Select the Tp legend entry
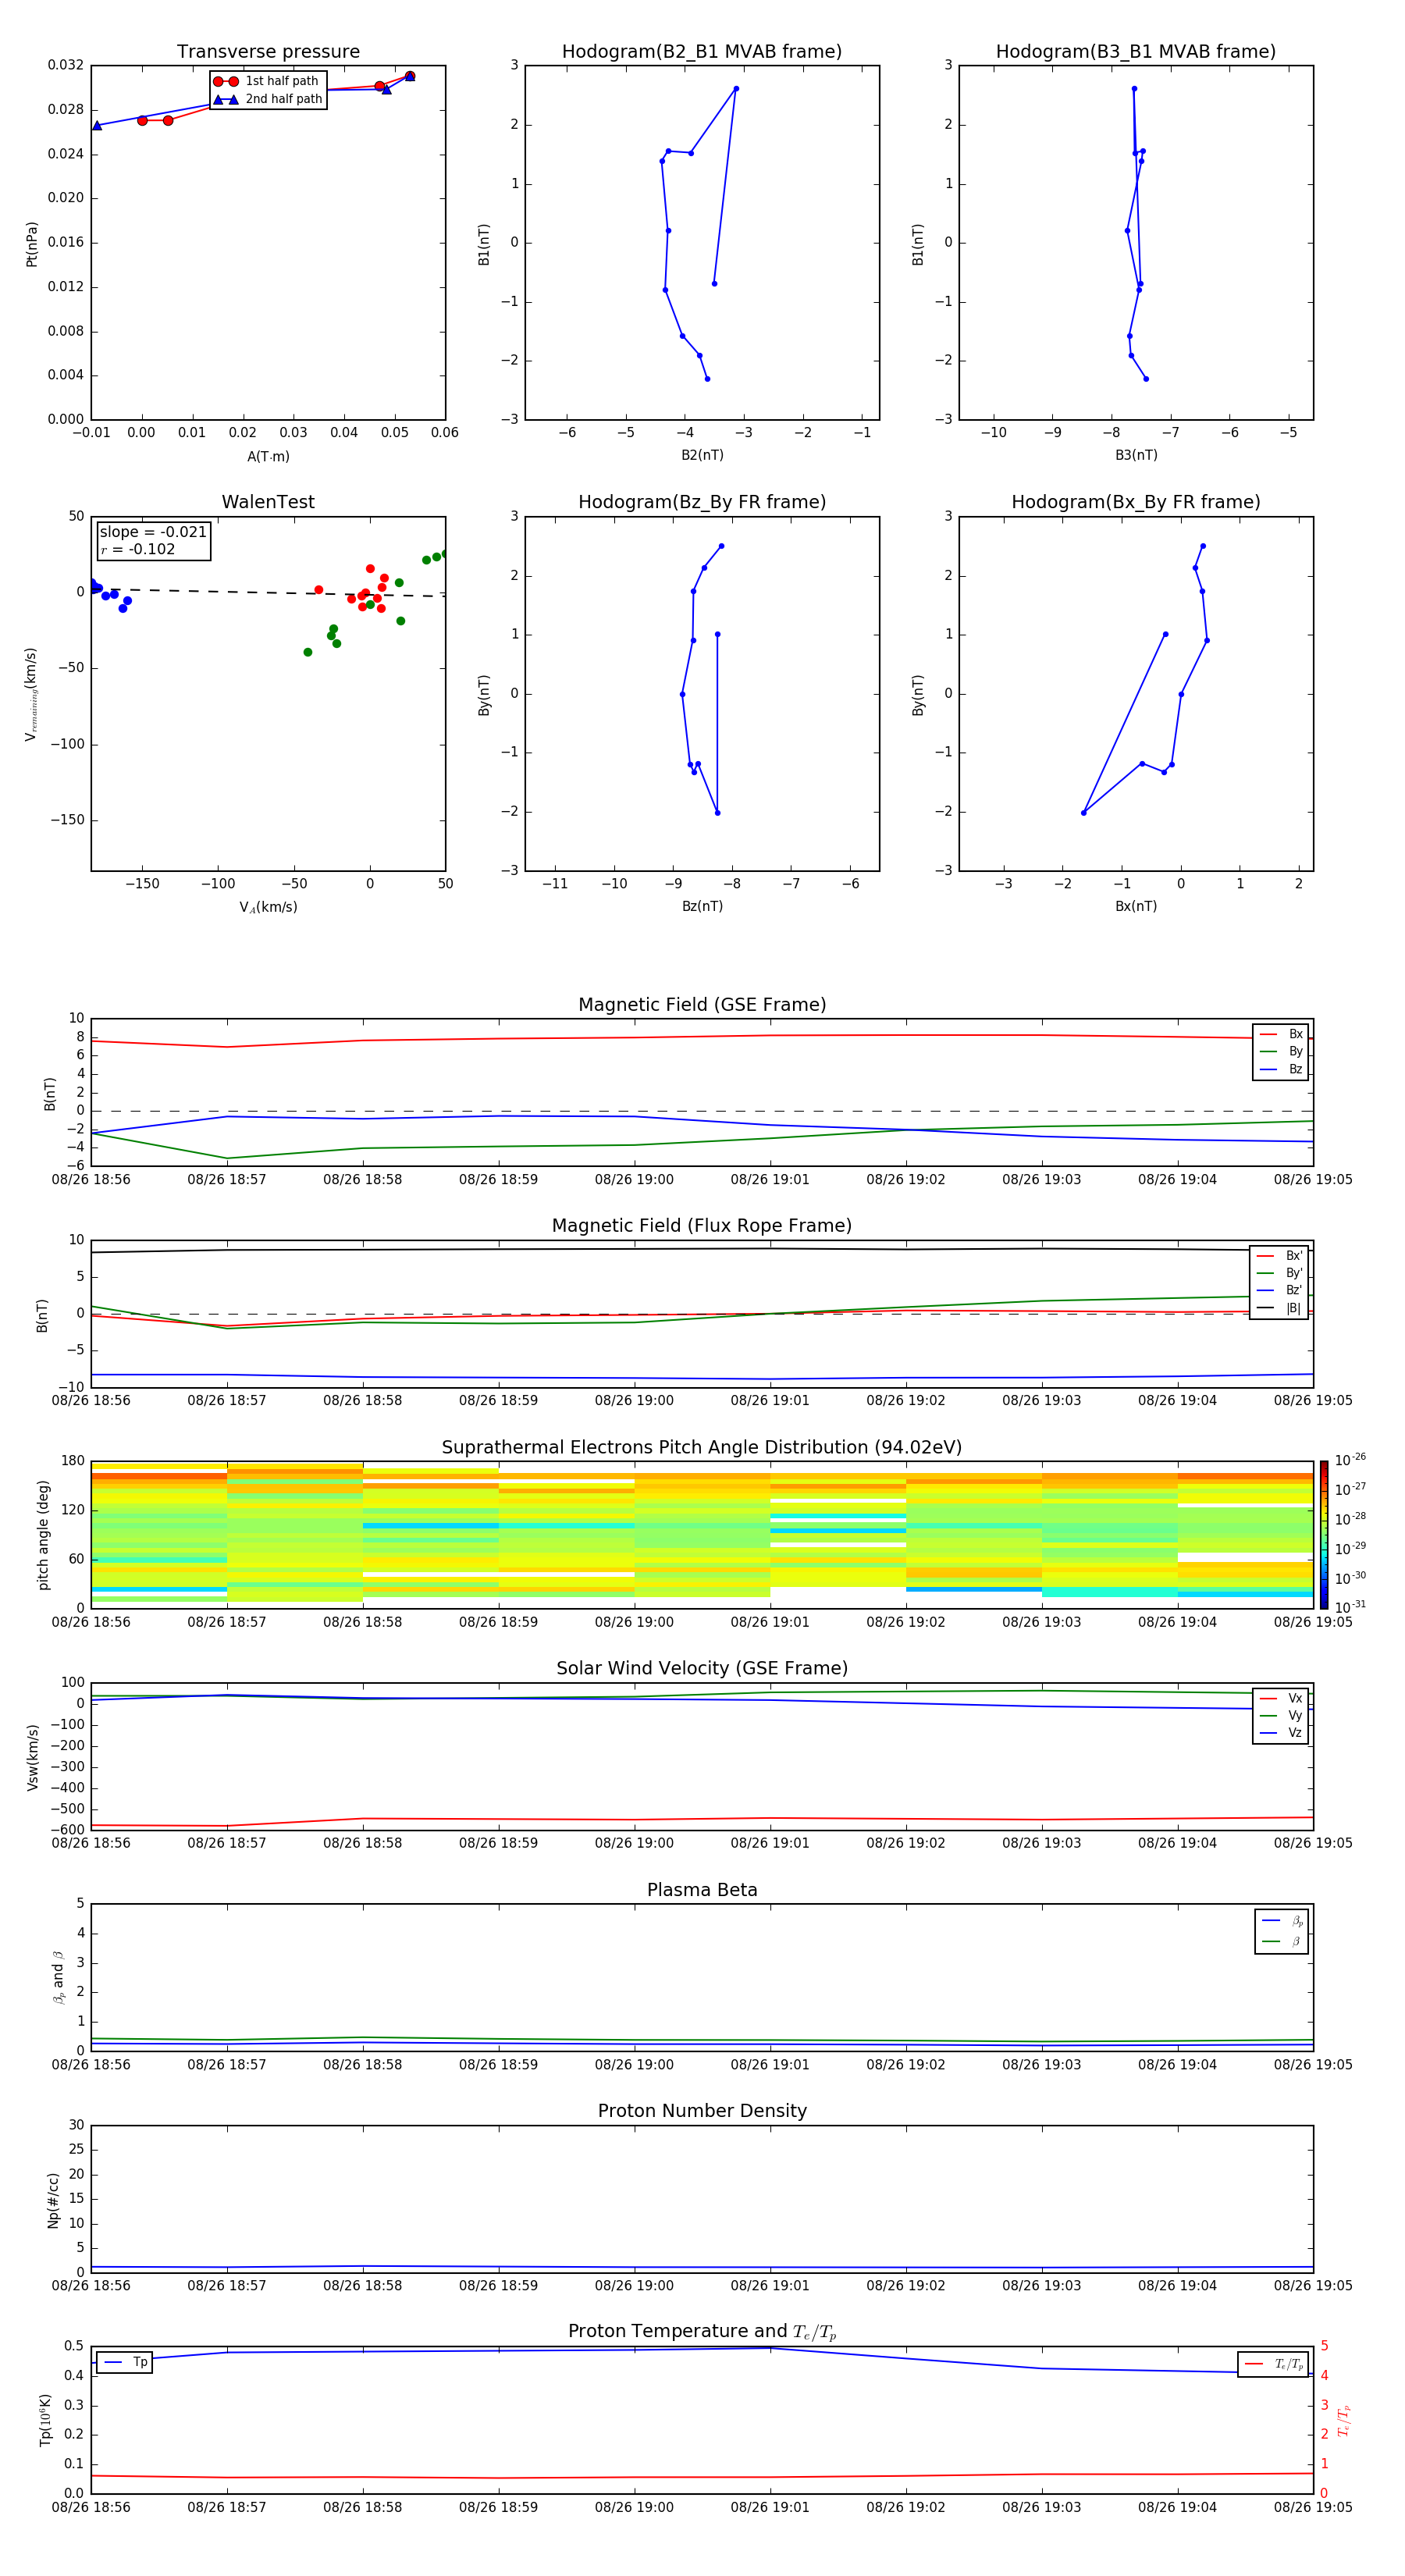 click(x=124, y=2362)
